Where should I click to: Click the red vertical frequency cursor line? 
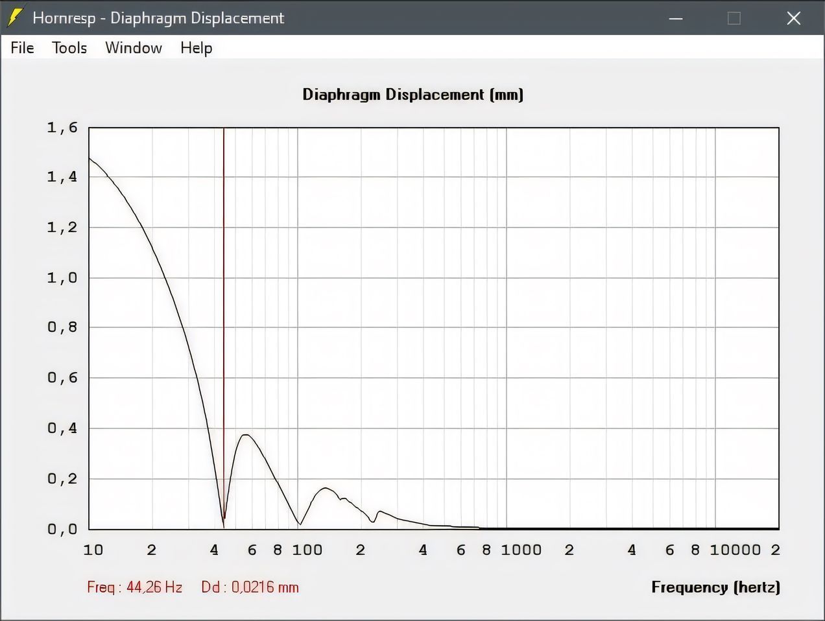(224, 292)
